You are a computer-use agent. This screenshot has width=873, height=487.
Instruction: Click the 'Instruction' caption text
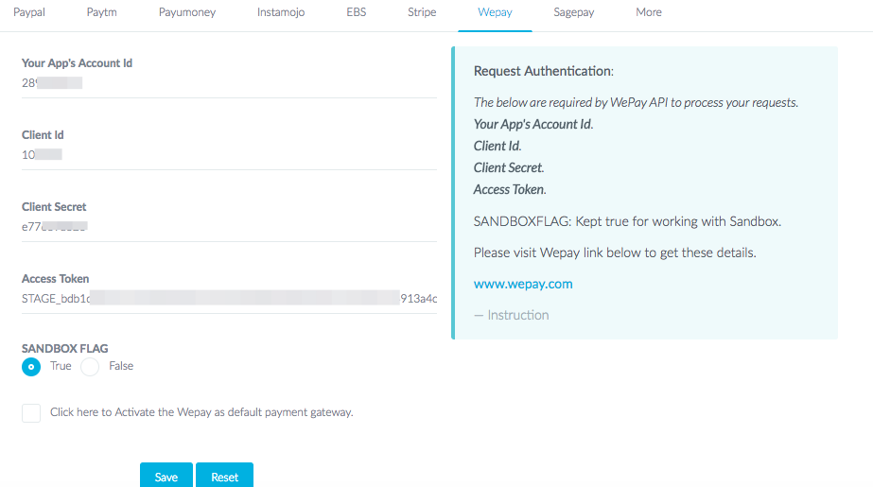click(517, 315)
